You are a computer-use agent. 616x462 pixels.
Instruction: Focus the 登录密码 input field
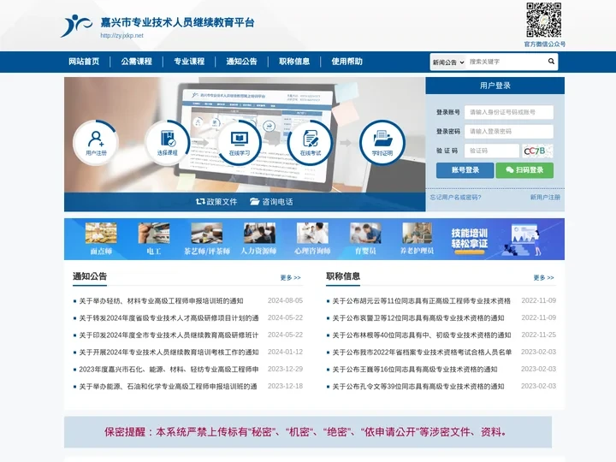pyautogui.click(x=509, y=132)
